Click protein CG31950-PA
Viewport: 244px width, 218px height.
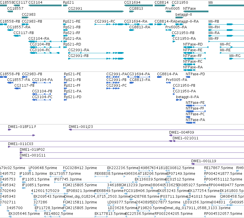(184, 91)
